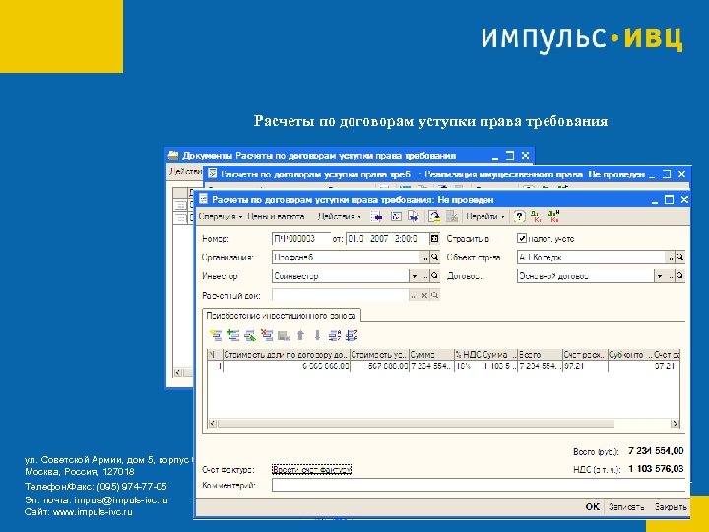Click column header 'Стоимость доли по договору'
Screen dimensions: 709x532
click(x=287, y=355)
